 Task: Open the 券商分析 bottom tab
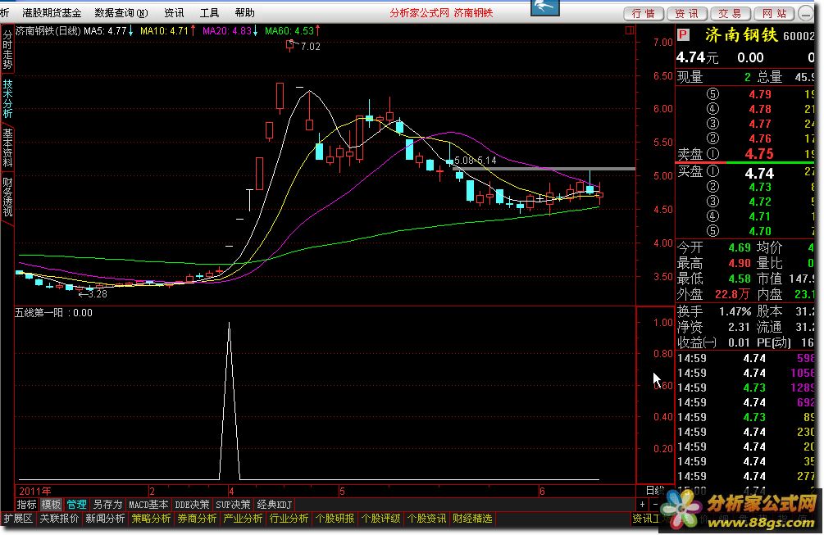tap(197, 519)
